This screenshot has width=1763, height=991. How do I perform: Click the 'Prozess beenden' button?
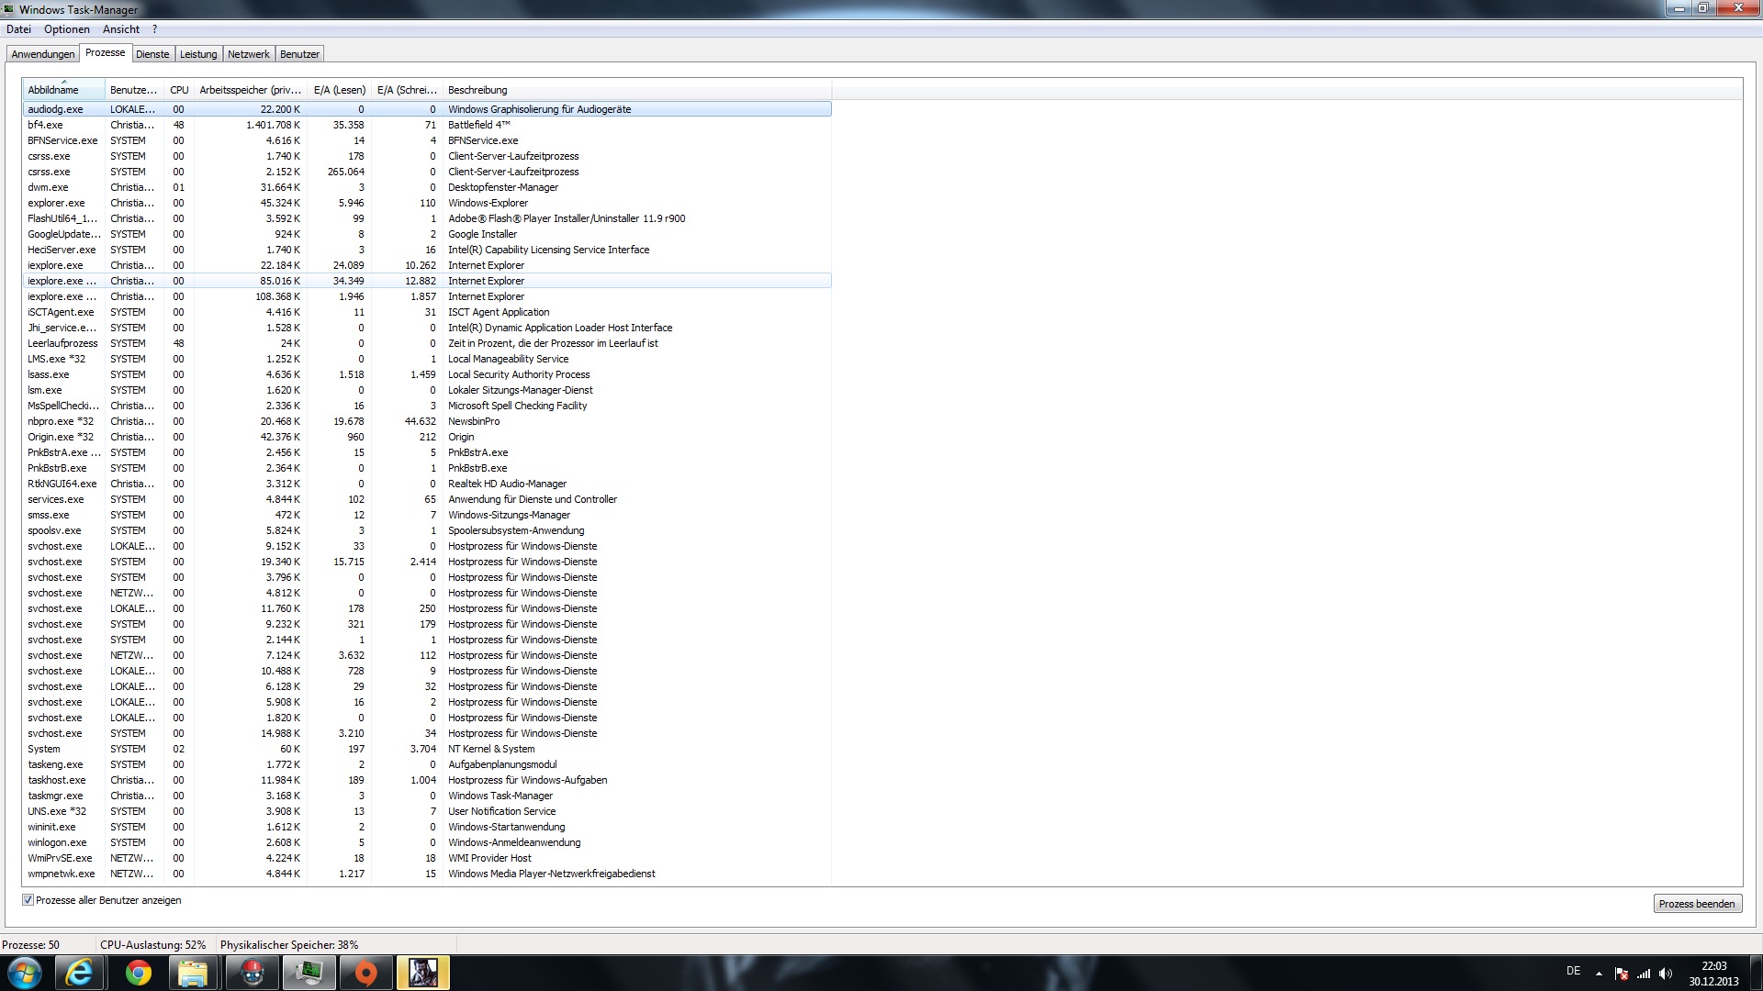pos(1697,904)
